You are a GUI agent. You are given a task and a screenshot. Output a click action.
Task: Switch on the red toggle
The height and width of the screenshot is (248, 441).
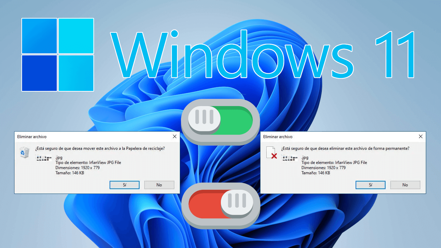220,204
